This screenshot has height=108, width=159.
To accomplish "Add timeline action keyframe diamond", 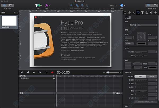I will click(54, 78).
